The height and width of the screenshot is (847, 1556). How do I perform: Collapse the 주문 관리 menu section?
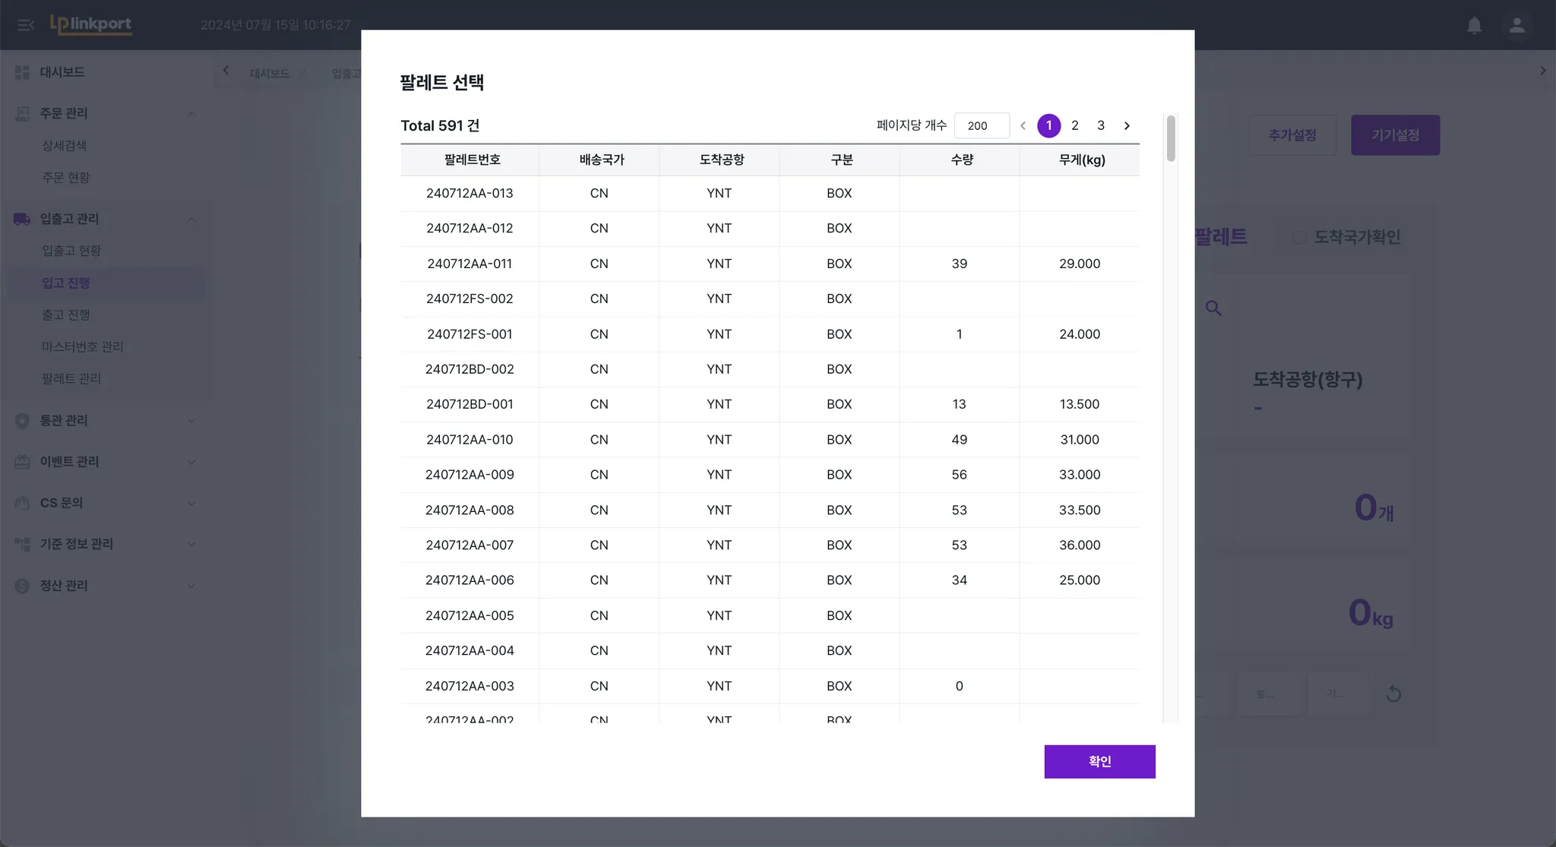pos(191,113)
